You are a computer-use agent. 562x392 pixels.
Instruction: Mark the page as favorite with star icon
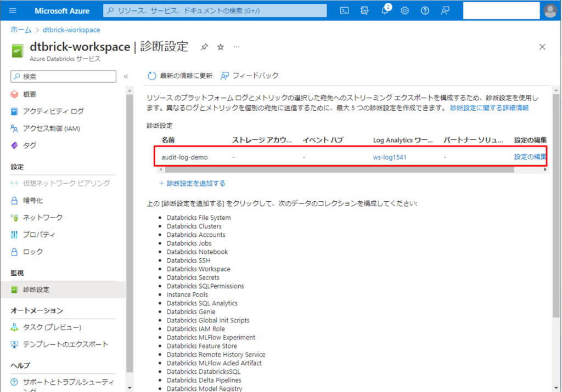click(x=221, y=47)
